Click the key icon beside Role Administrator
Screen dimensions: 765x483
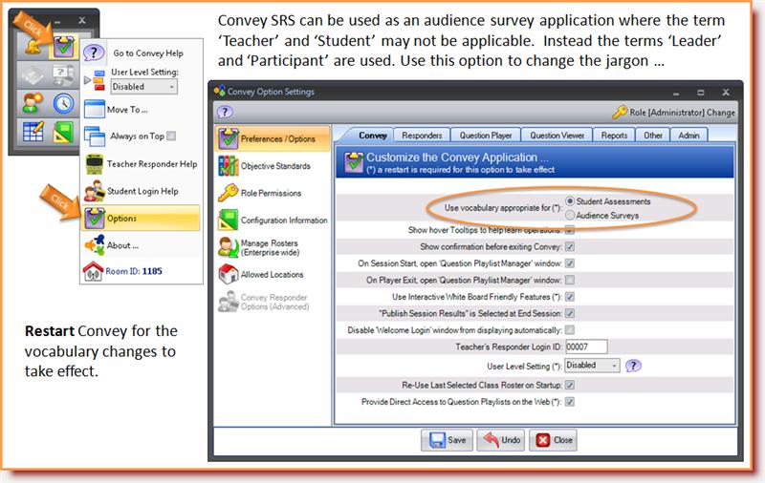click(620, 112)
